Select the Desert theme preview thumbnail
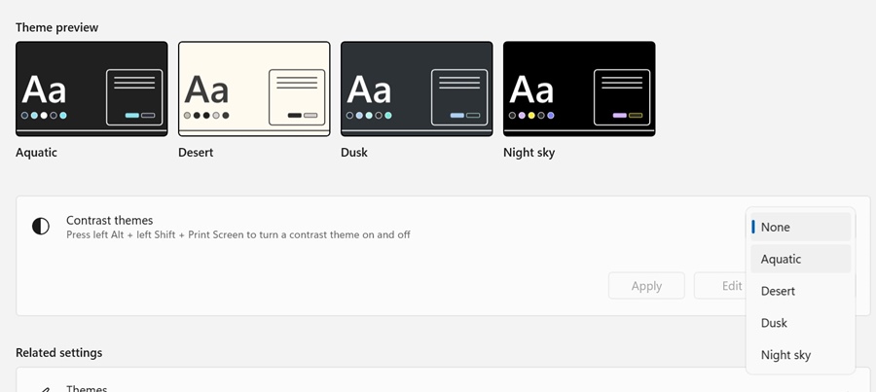Screen dimensions: 876x392 tap(254, 89)
